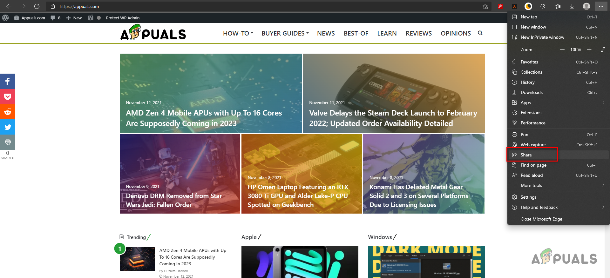Decrease zoom with minus button
610x278 pixels.
point(562,50)
